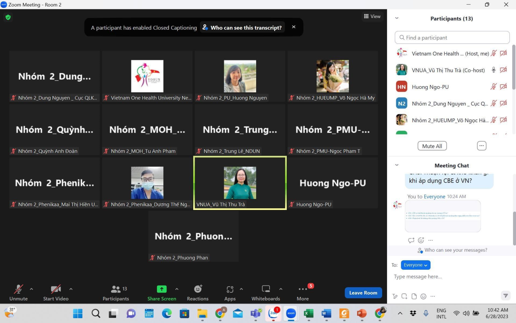Toggle microphone icon for Nhóm 2_HUEUMP in list
The image size is (516, 323).
[493, 120]
